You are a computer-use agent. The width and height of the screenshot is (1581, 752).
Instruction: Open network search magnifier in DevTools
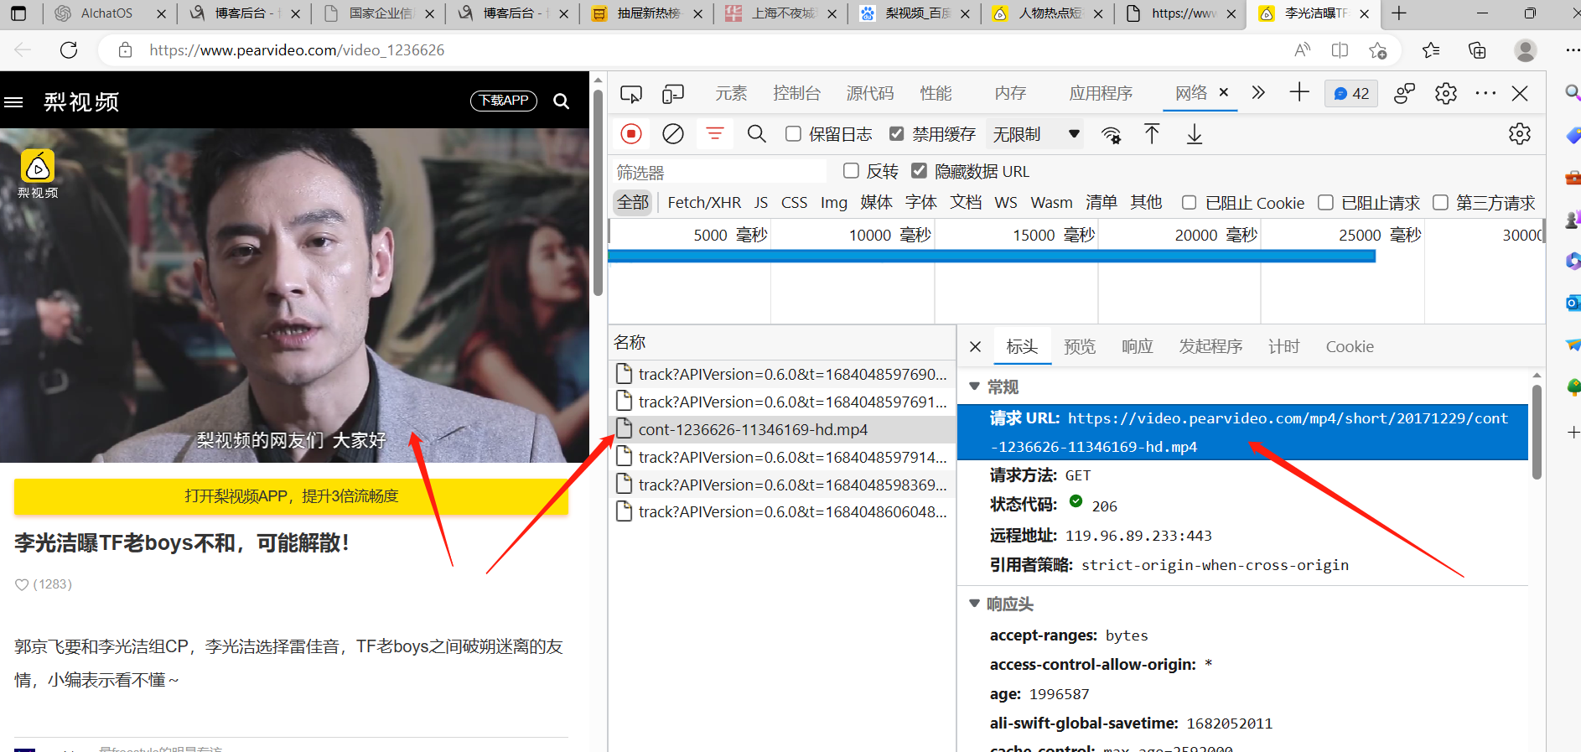tap(756, 134)
